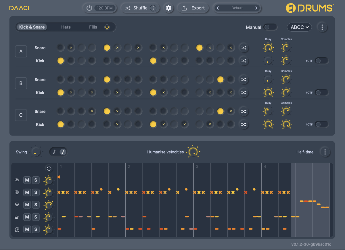The image size is (345, 250).
Task: Select the hi-hat instrument icon
Action: (17, 192)
